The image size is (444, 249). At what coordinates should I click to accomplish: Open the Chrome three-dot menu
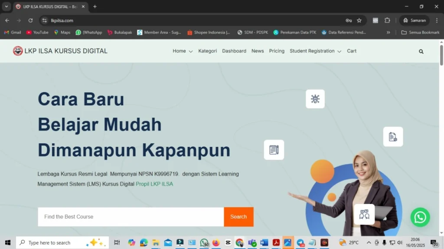coord(437,20)
